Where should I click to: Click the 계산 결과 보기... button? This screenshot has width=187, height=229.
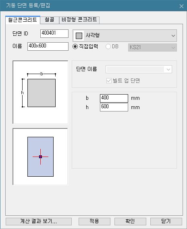[39, 221]
